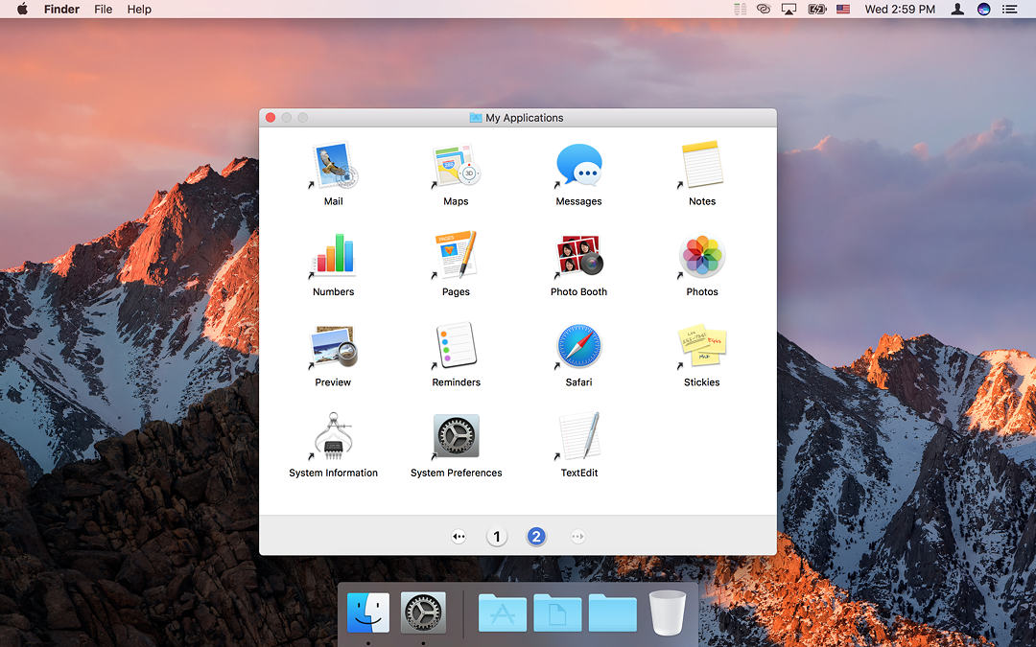Viewport: 1036px width, 647px height.
Task: Click the next page arrow button
Action: tap(577, 537)
